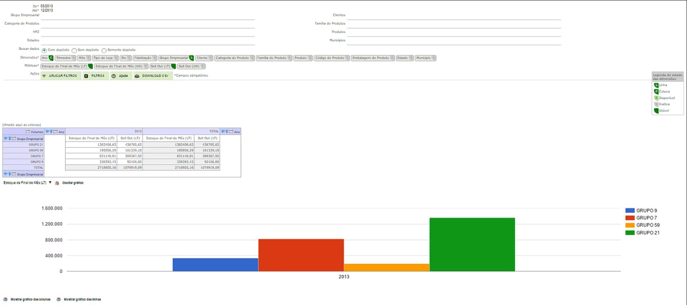Collapse icon beside left Ano column header

[56, 131]
